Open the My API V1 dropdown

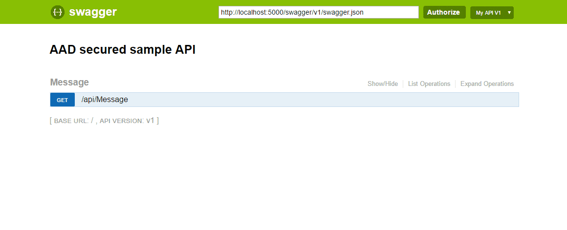click(x=488, y=13)
